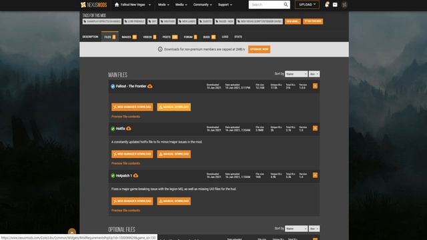
Task: Select the New Vegas Script Extender tag
Action: coord(260,21)
